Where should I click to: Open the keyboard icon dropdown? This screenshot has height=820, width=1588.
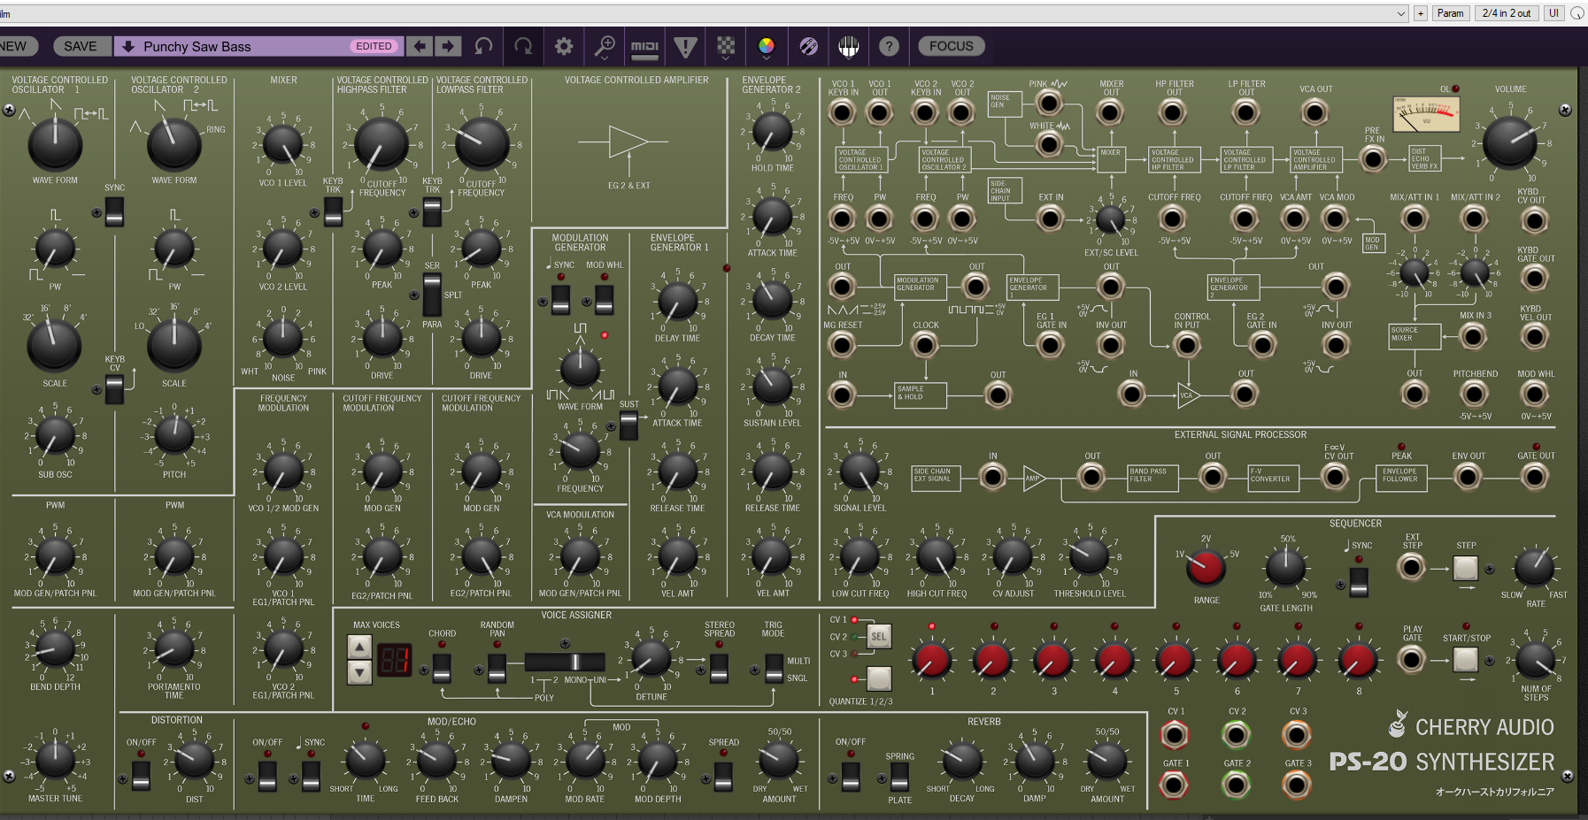pos(848,48)
